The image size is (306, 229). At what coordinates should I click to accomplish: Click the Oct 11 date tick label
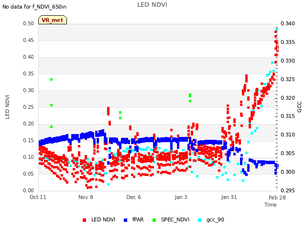pos(38,197)
